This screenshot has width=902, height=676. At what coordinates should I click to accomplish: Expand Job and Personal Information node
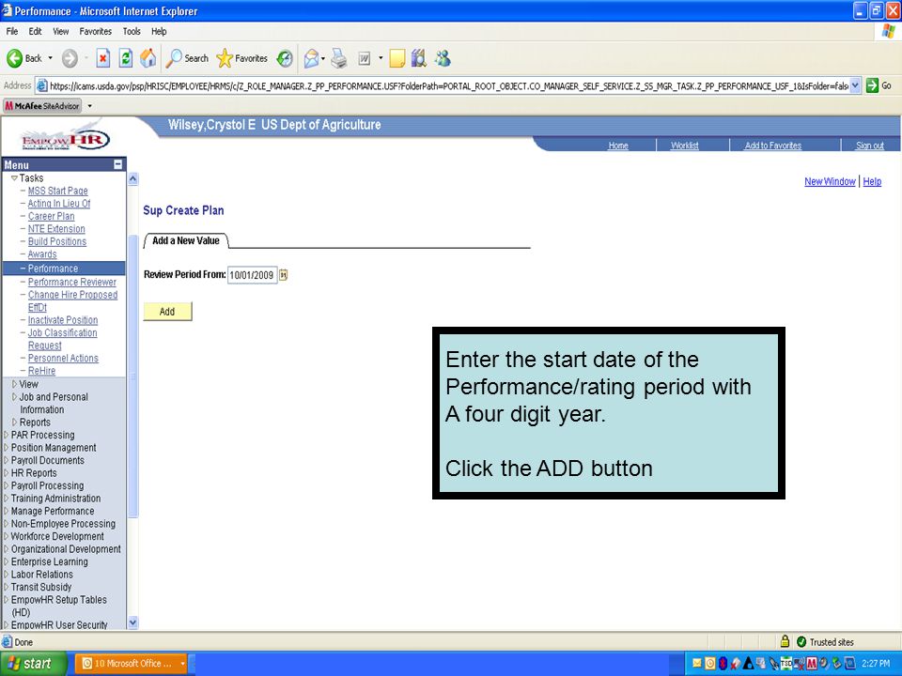[x=14, y=396]
